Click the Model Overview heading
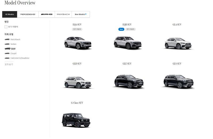 (x=20, y=3)
